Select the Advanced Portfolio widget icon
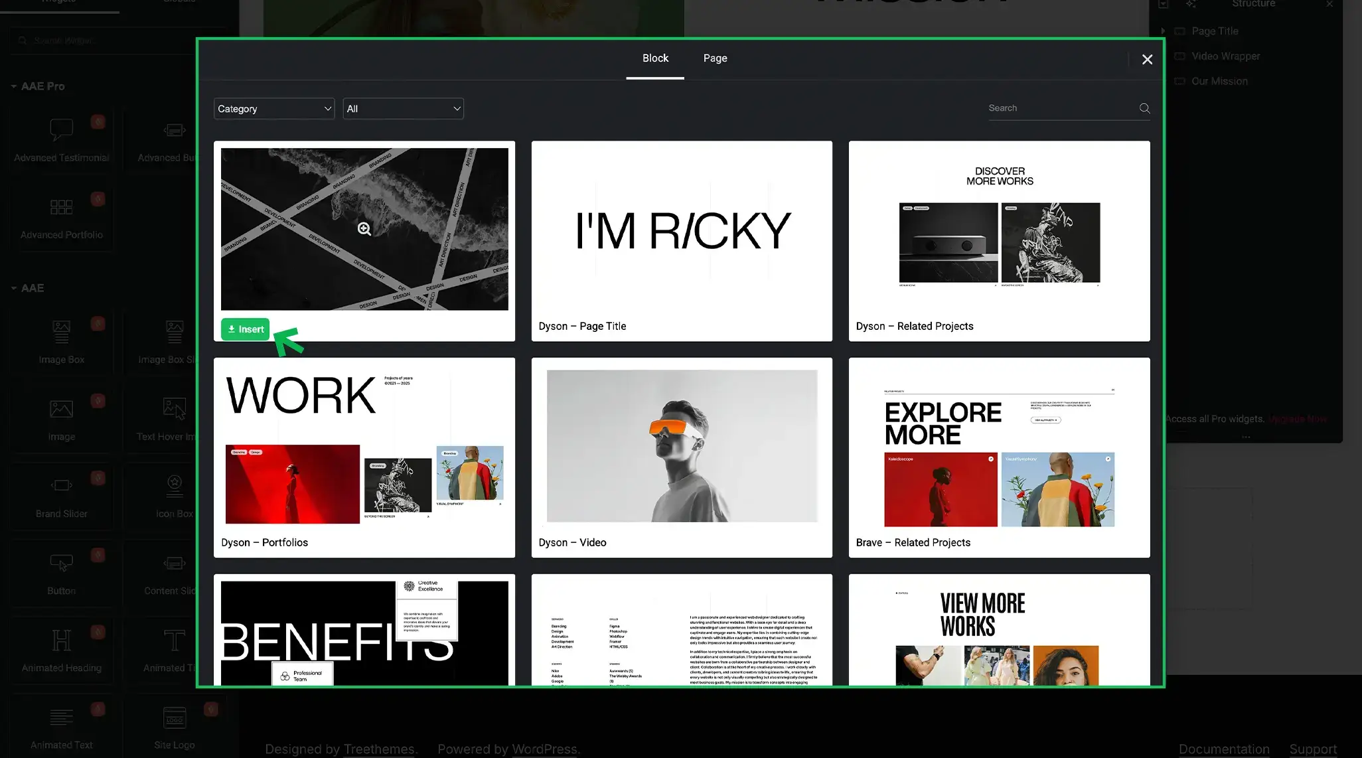The width and height of the screenshot is (1362, 758). tap(61, 207)
